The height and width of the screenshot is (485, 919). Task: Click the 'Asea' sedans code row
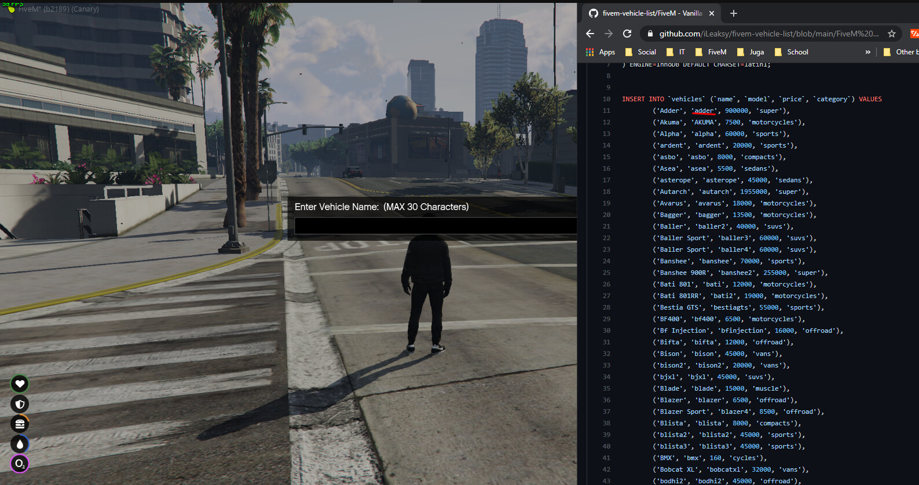point(715,168)
